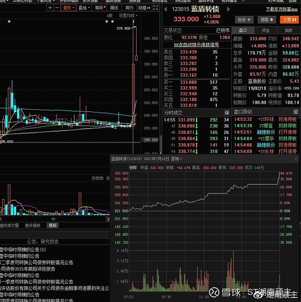Switch to the 盘口 tab

point(243,30)
